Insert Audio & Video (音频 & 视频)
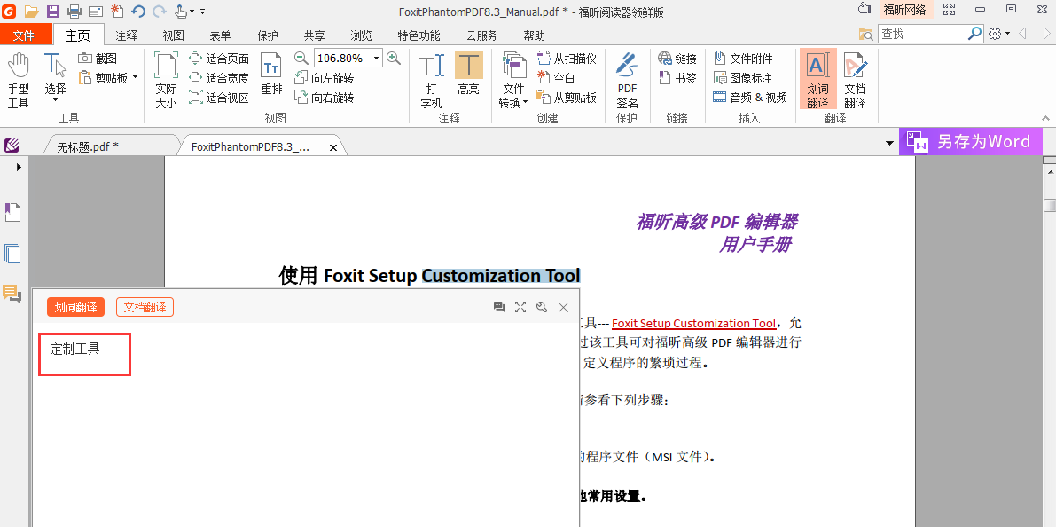1056x527 pixels. coord(749,98)
